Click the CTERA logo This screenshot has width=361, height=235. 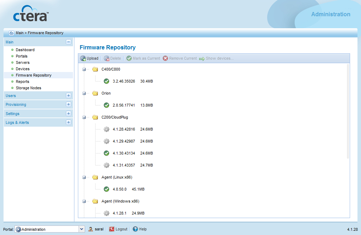[31, 14]
